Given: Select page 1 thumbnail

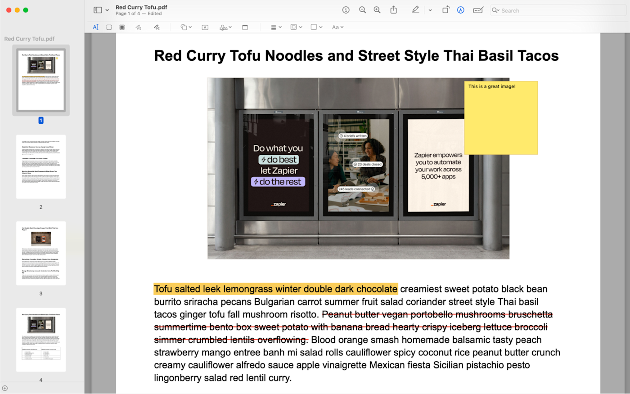Looking at the screenshot, I should pos(41,81).
